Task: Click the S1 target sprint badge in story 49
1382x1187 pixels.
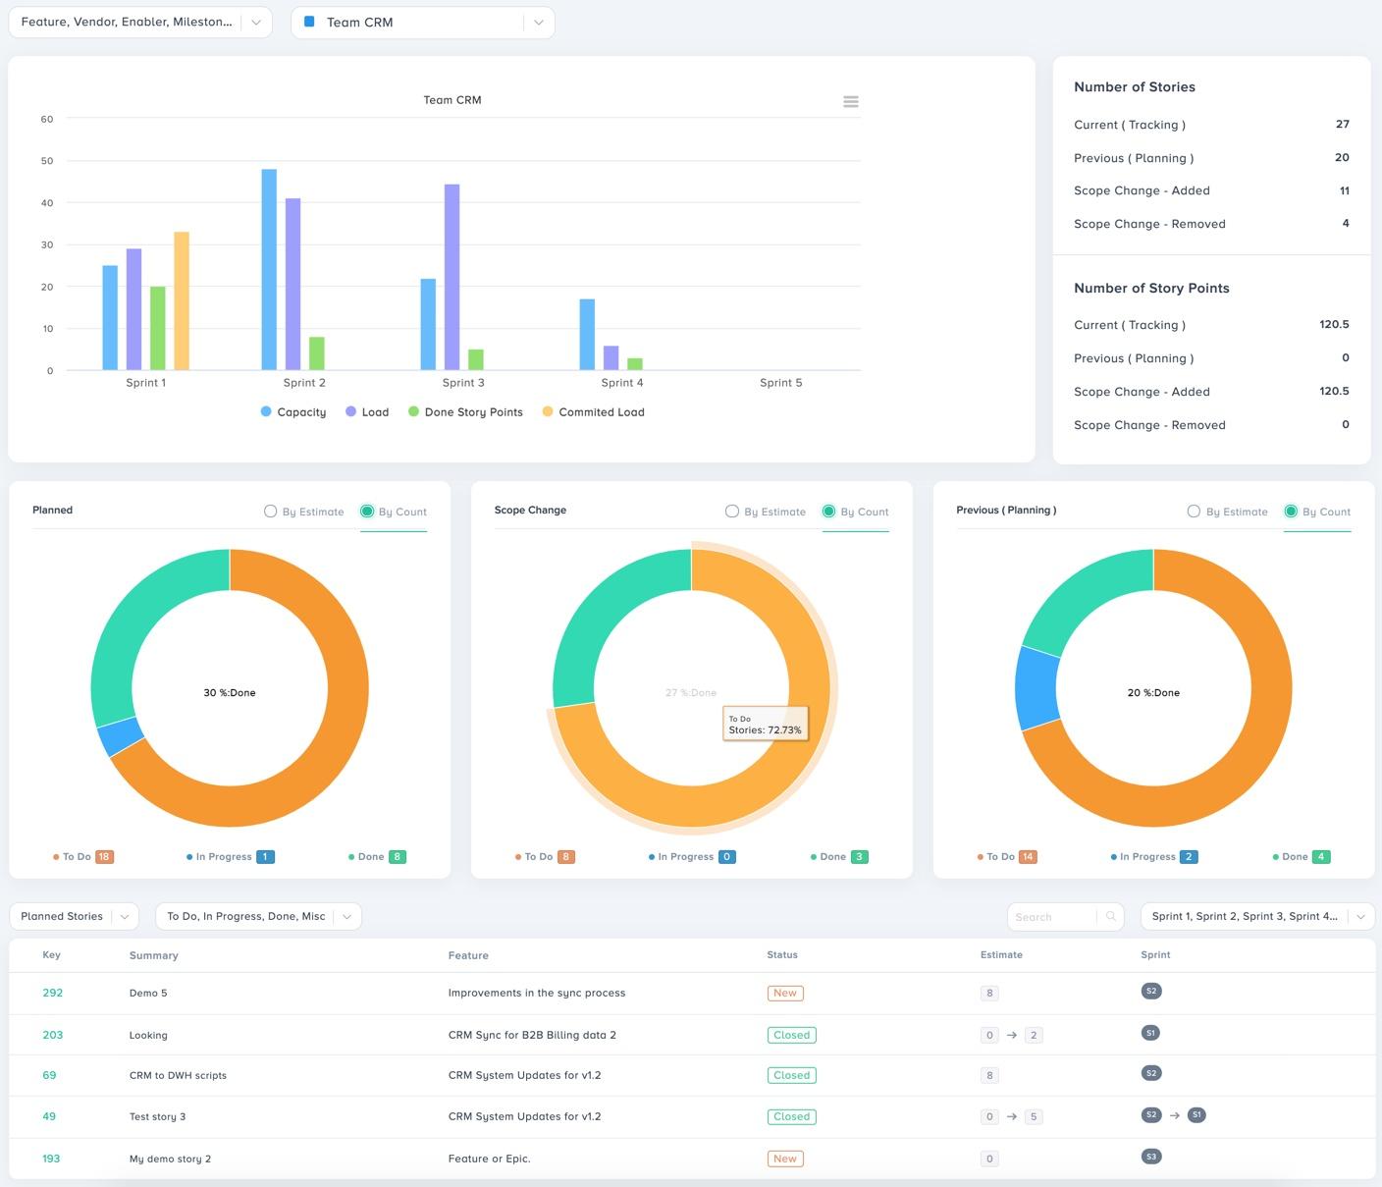Action: (1196, 1115)
